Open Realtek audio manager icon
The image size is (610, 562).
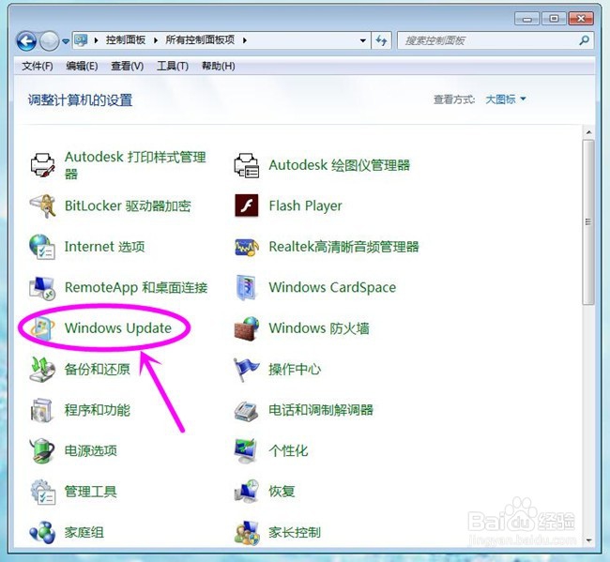(x=247, y=247)
